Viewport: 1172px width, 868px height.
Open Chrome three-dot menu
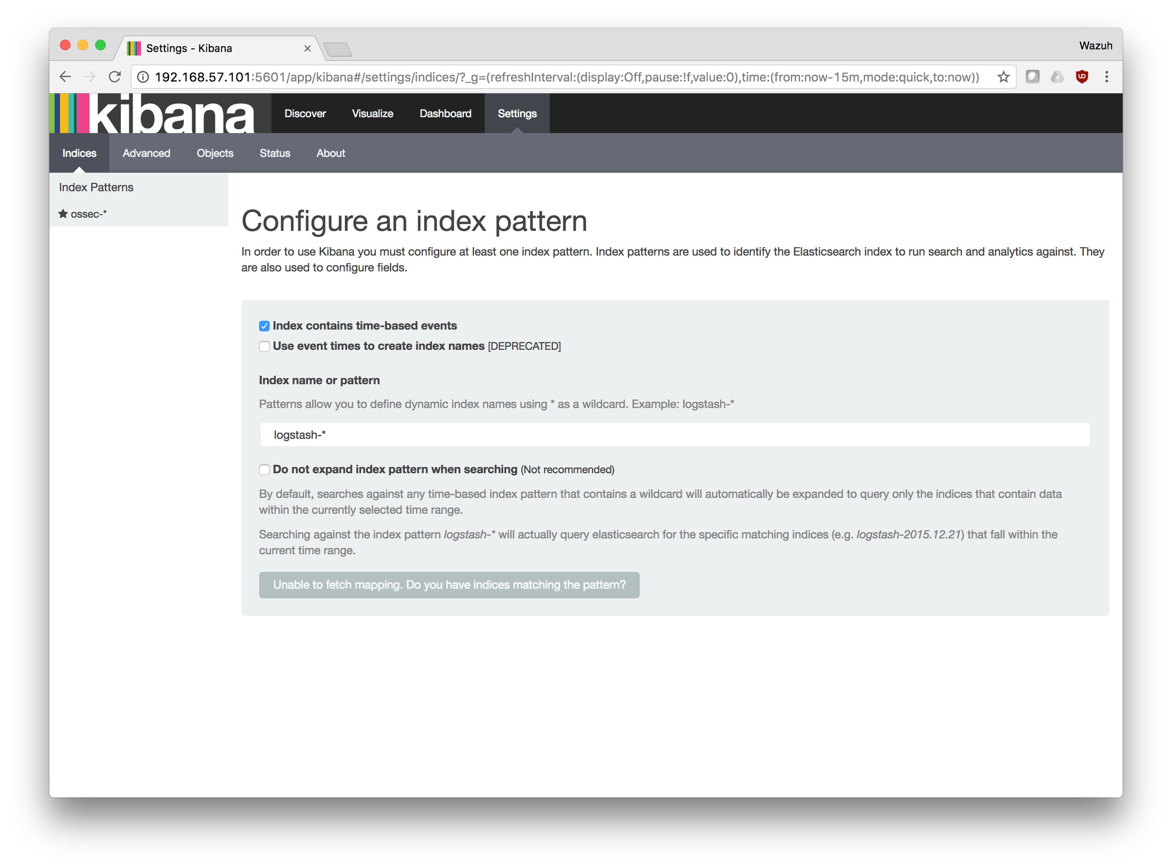click(1106, 77)
